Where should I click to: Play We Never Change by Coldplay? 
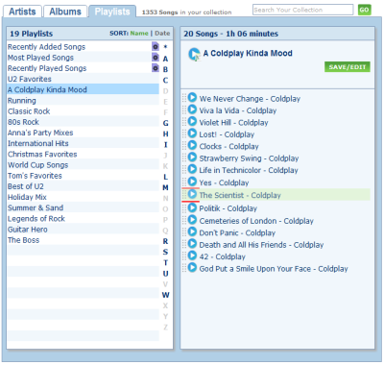(x=192, y=97)
